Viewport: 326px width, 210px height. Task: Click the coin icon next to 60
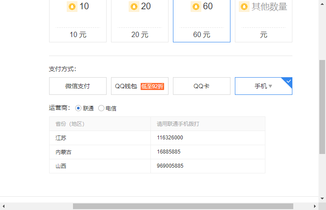(196, 7)
